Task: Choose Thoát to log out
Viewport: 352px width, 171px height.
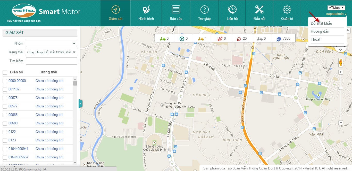Action: tap(316, 39)
